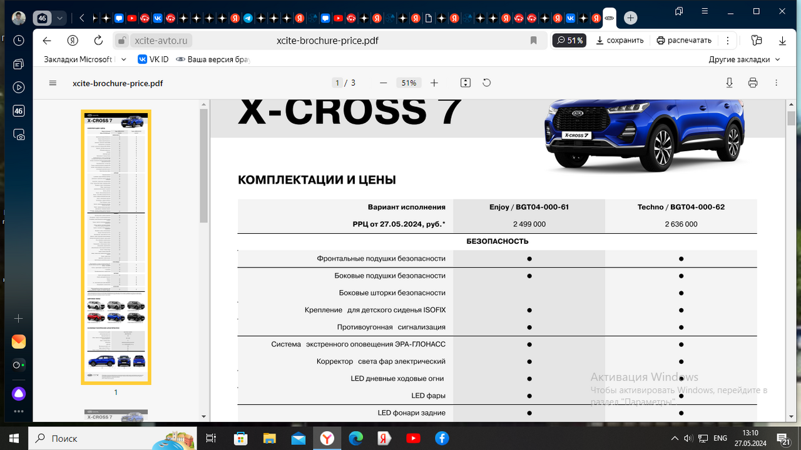The height and width of the screenshot is (450, 801).
Task: Click the main document scrollbar handle
Action: click(791, 118)
